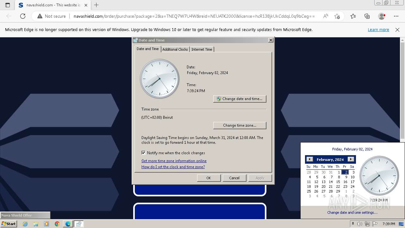Viewport: 405px width, 228px height.
Task: Open Edge Settings and more menu
Action: click(396, 16)
